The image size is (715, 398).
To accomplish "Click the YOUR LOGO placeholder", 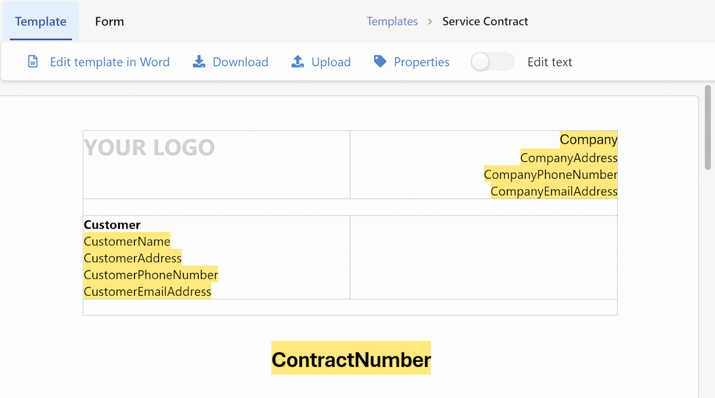I will [x=149, y=148].
